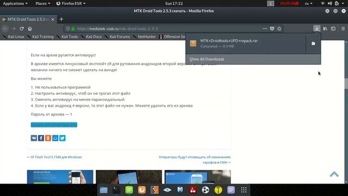Click the forward navigation arrow

coord(13,29)
